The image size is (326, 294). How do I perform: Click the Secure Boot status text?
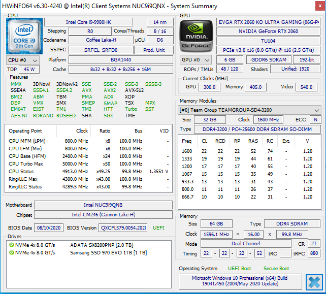tap(276, 269)
